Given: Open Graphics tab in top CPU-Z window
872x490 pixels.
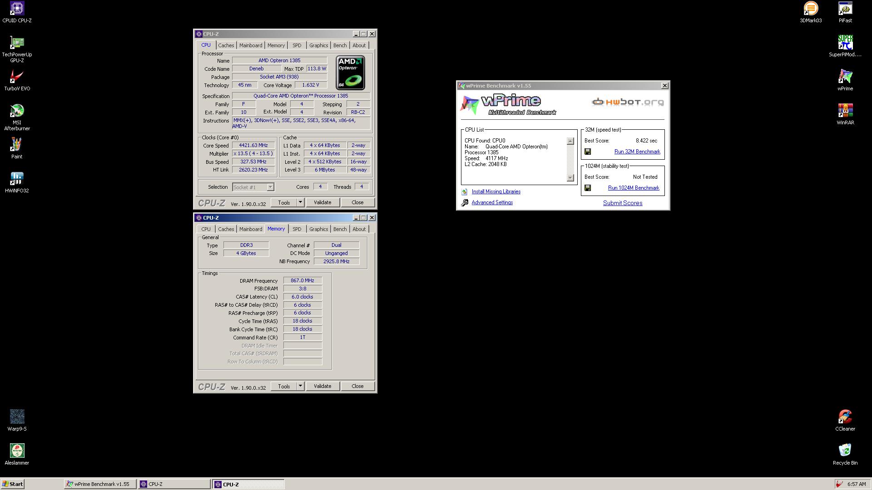Looking at the screenshot, I should point(318,45).
